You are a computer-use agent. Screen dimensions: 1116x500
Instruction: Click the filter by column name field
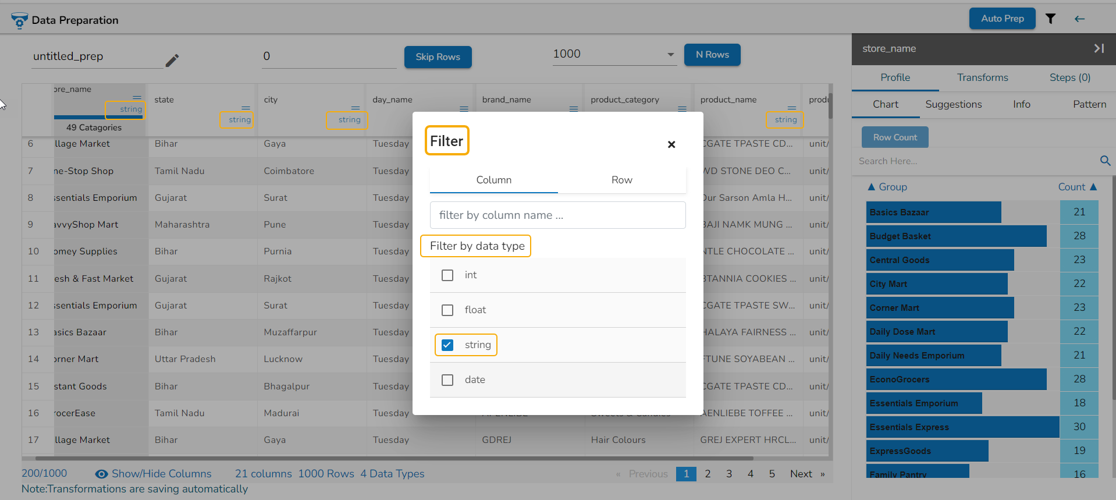coord(557,215)
